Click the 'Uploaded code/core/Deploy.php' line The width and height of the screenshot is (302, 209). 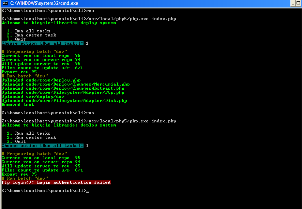41,80
